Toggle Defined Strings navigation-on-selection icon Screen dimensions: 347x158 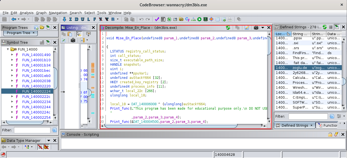coord(337,27)
